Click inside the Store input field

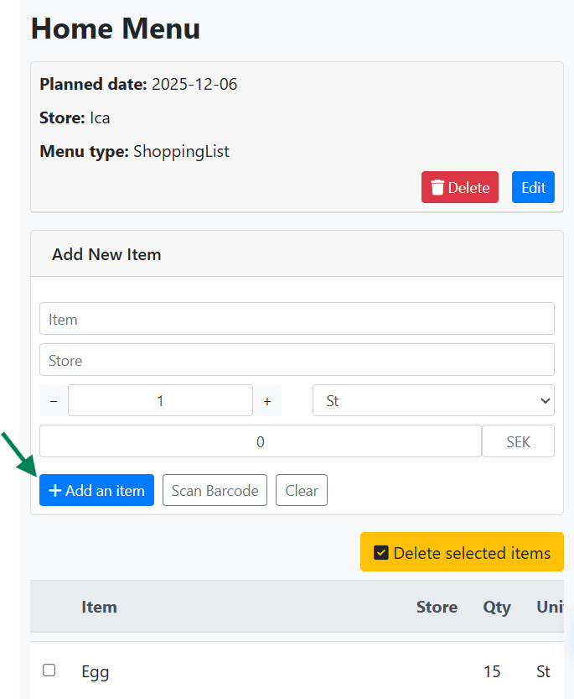(297, 359)
